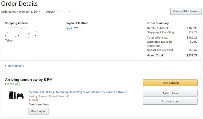203x119 pixels.
Task: Click the Grand Total amount $232.73
Action: click(x=192, y=56)
